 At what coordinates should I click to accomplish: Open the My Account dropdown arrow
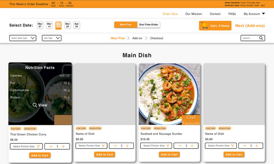pos(263,14)
